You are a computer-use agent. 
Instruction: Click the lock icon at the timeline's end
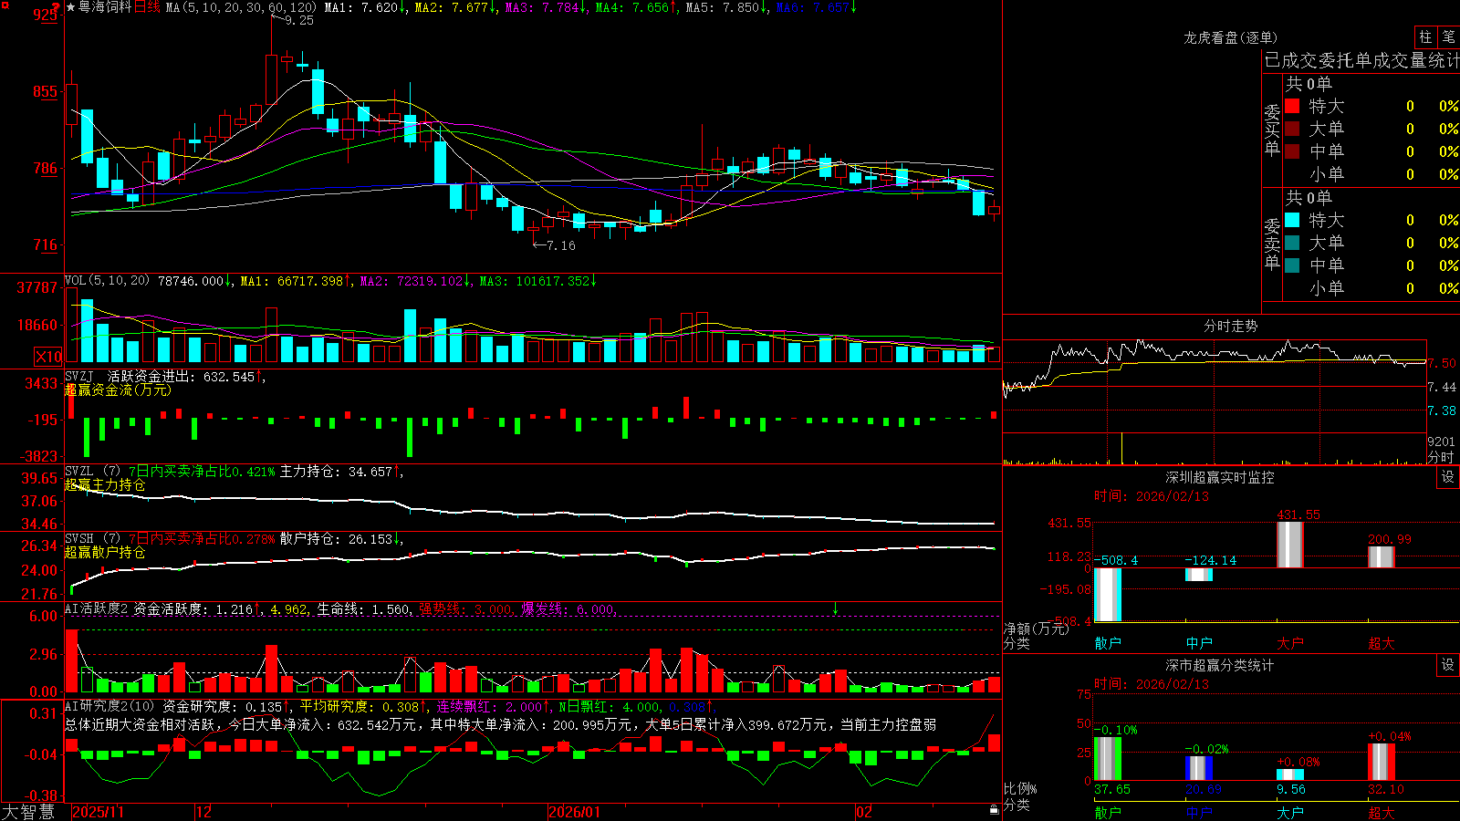994,810
